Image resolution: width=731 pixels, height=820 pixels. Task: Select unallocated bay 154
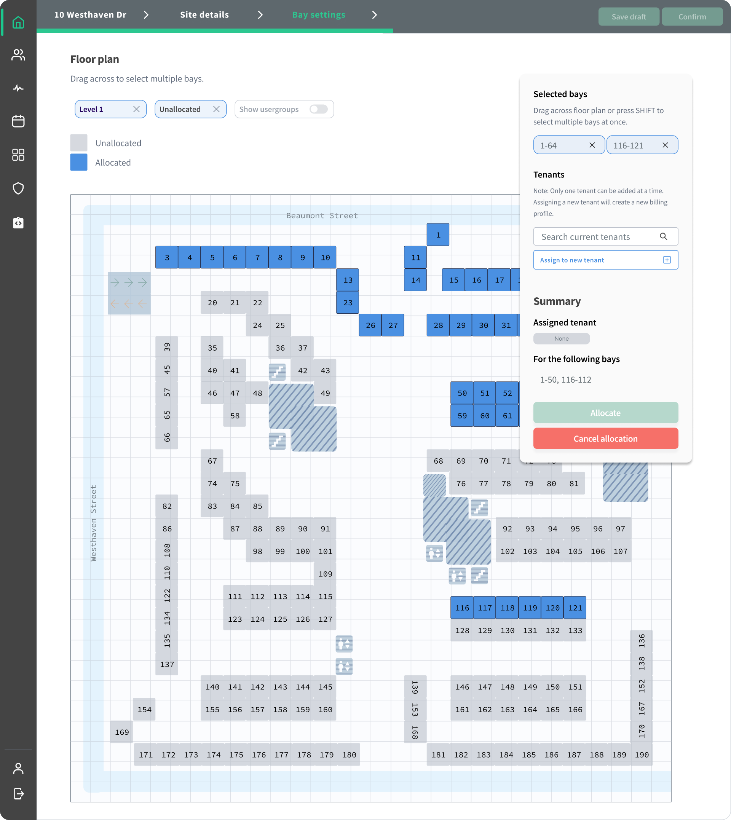[x=144, y=709]
